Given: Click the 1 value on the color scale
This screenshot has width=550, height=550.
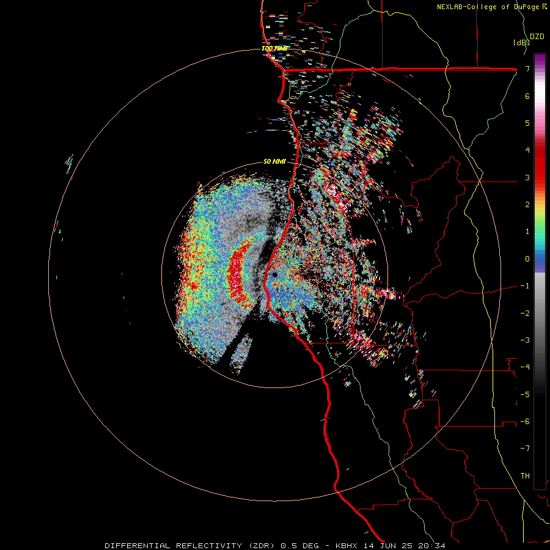Looking at the screenshot, I should coord(527,232).
